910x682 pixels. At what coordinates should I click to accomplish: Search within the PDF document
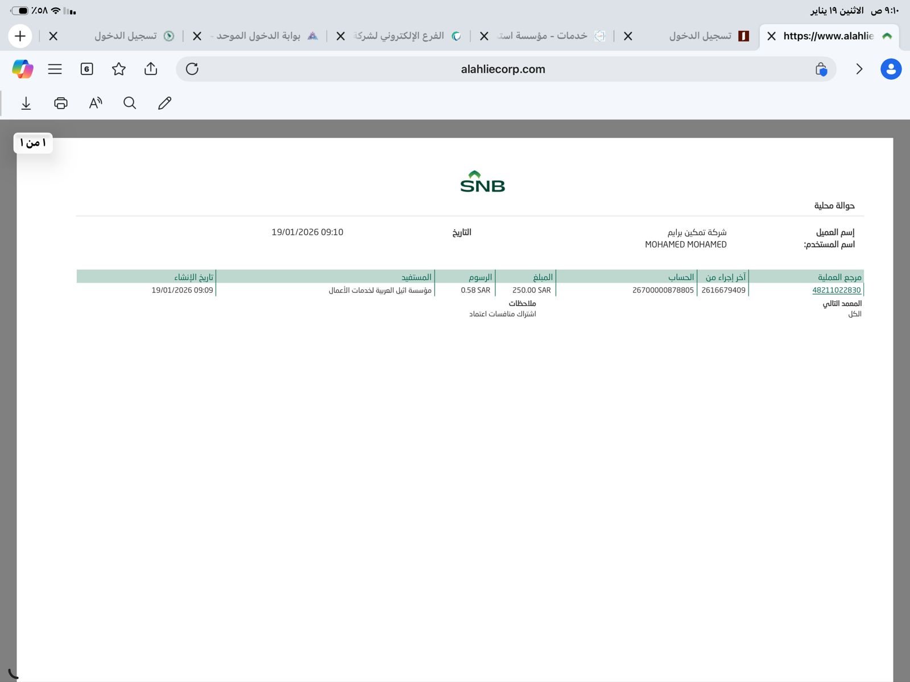coord(130,103)
